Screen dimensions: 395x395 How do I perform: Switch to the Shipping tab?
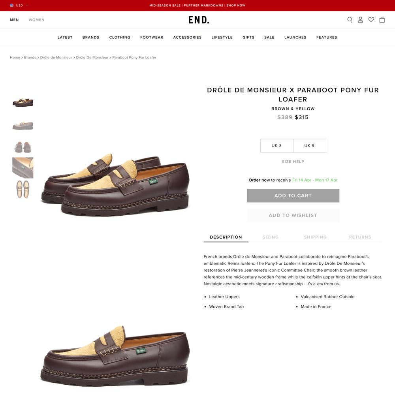tap(315, 237)
